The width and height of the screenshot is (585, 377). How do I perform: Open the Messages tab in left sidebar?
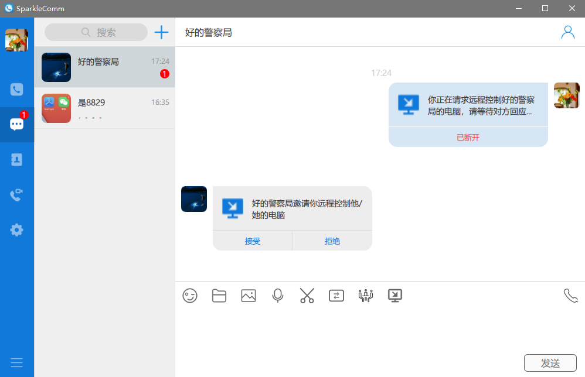[x=17, y=124]
